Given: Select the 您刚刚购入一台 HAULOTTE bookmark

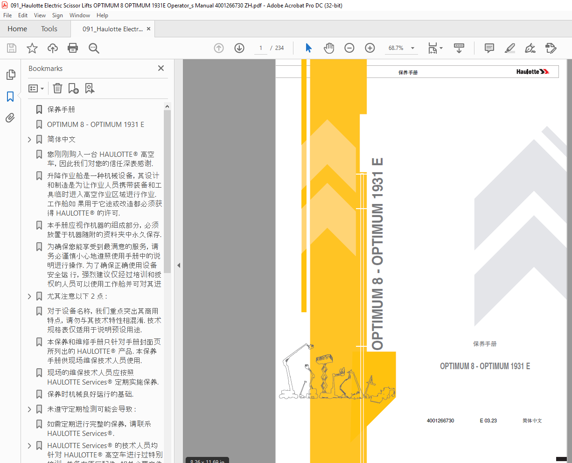Looking at the screenshot, I should (101, 159).
